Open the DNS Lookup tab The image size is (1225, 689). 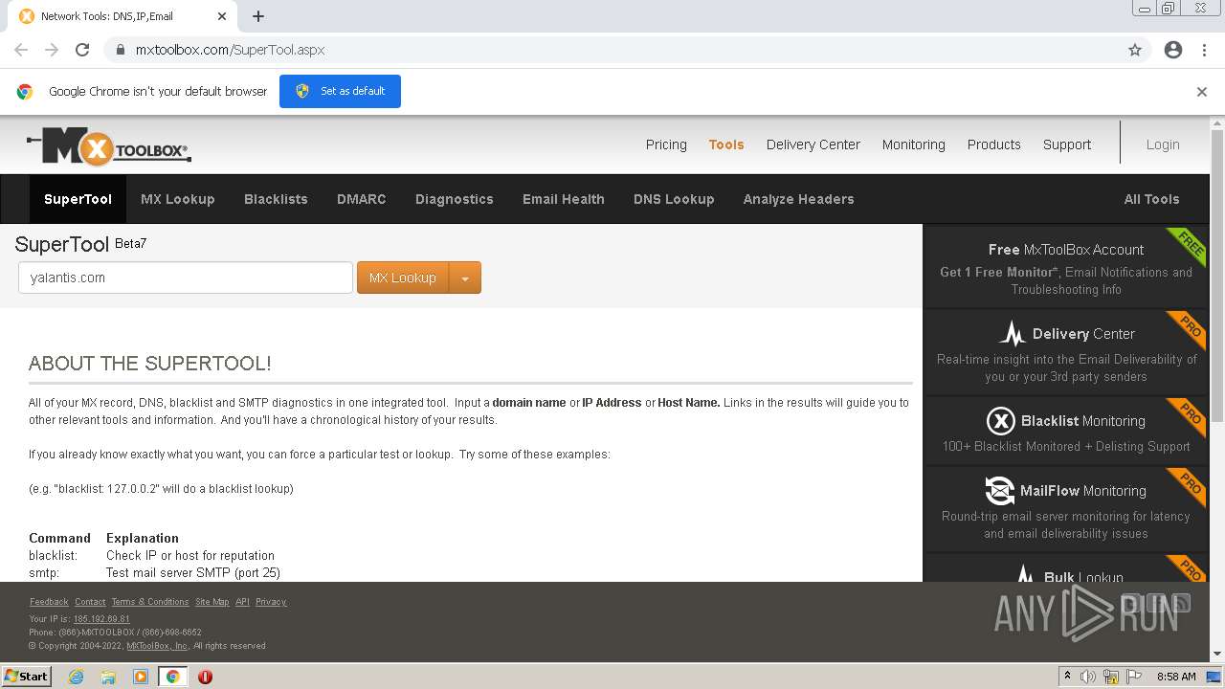click(x=674, y=199)
